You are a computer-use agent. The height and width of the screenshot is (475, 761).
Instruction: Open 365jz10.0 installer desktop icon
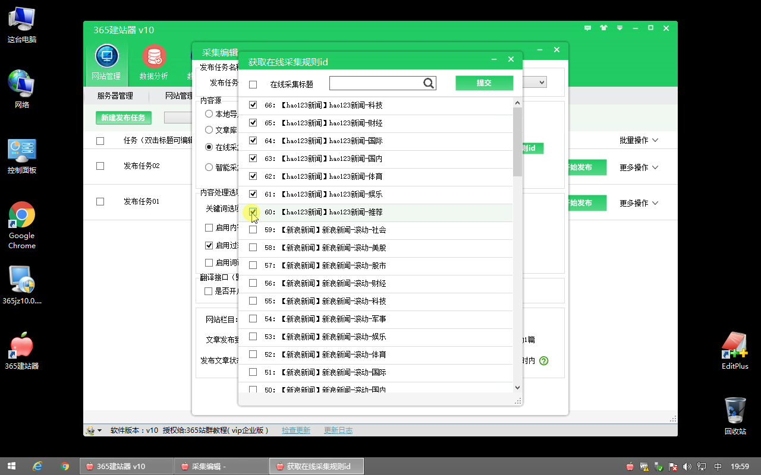(x=22, y=285)
